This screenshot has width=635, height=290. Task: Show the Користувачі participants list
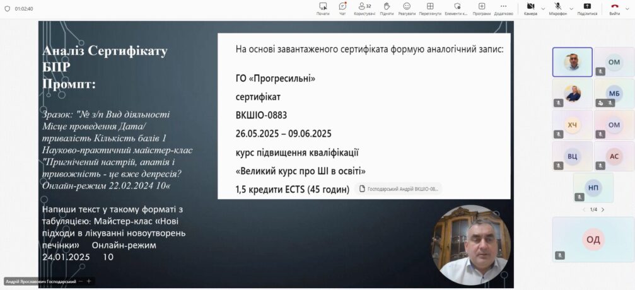tap(363, 8)
